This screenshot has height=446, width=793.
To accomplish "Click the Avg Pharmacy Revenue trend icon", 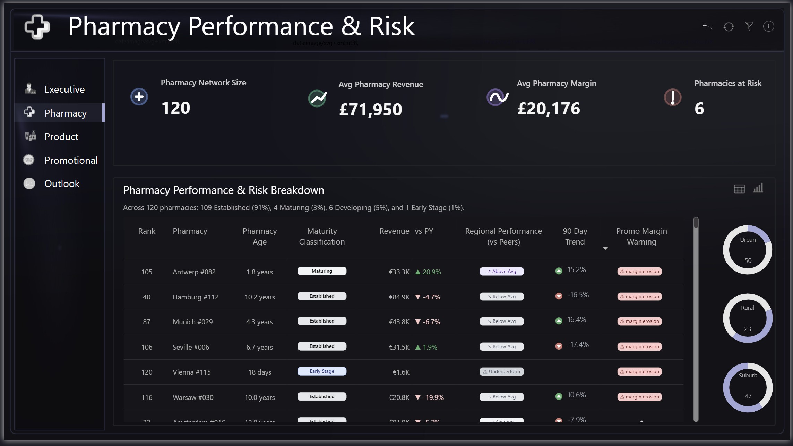I will [317, 98].
